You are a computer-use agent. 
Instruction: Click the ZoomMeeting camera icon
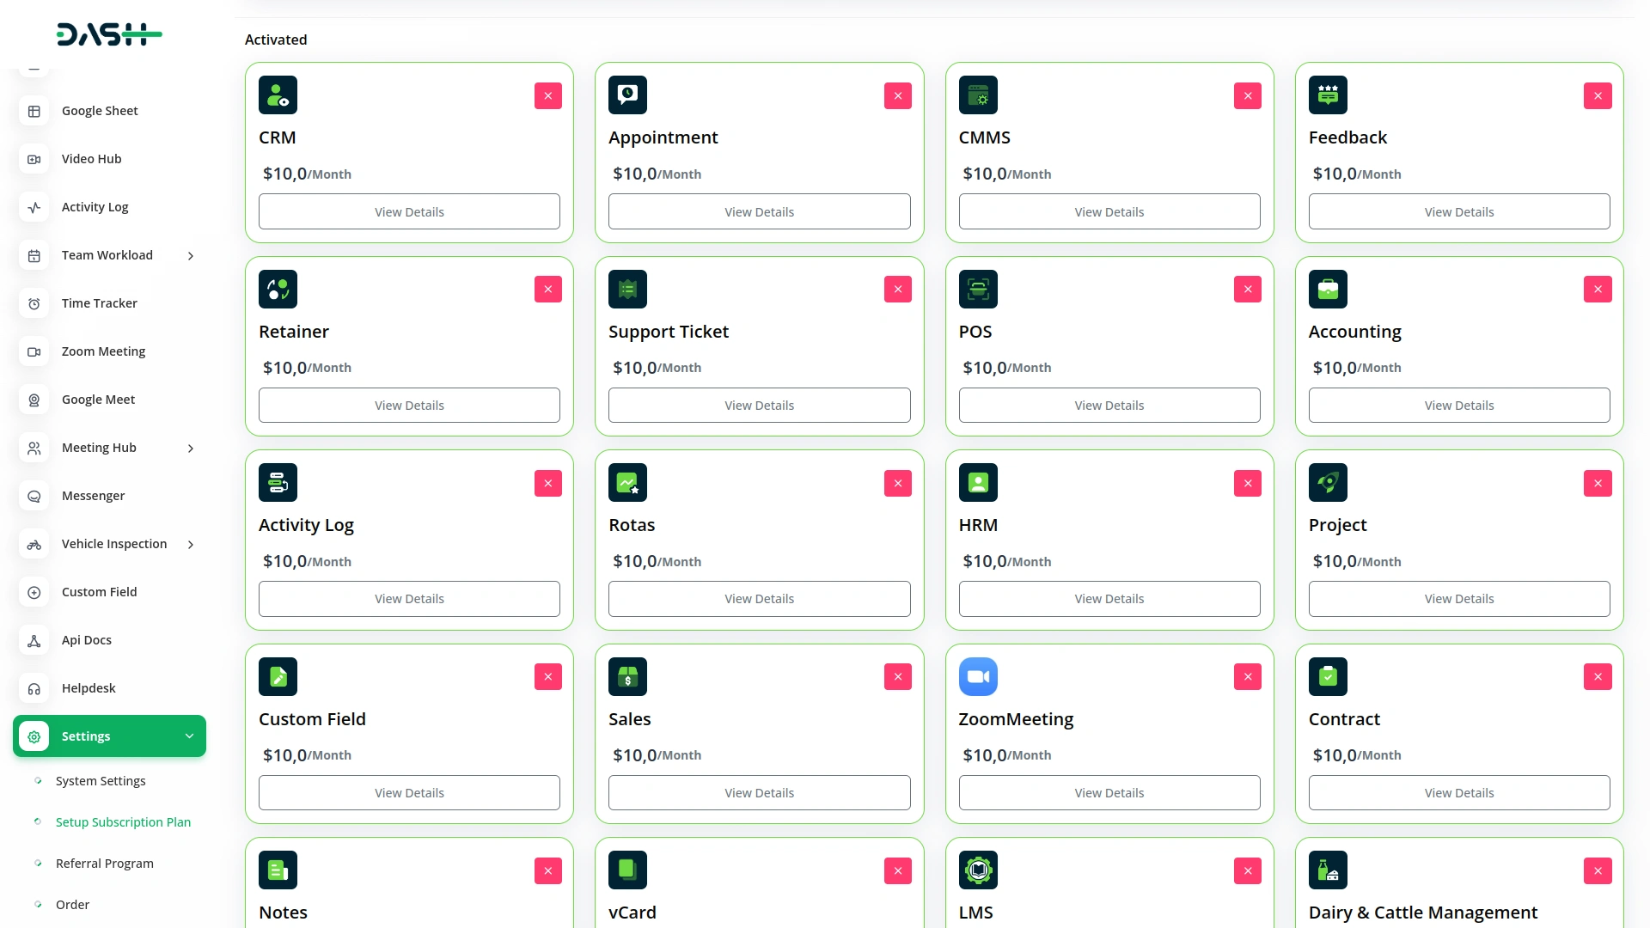pos(978,677)
